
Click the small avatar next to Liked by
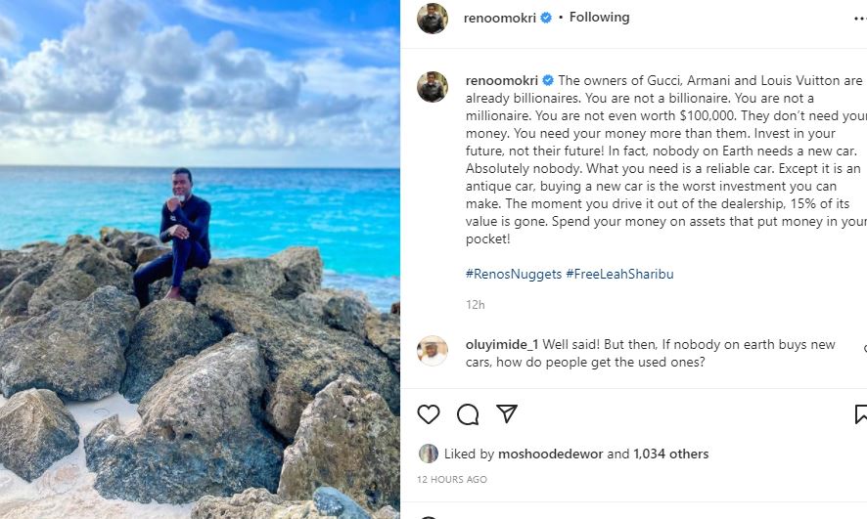(429, 454)
